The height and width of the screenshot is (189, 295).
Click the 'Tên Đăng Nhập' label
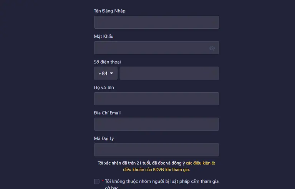pos(109,11)
